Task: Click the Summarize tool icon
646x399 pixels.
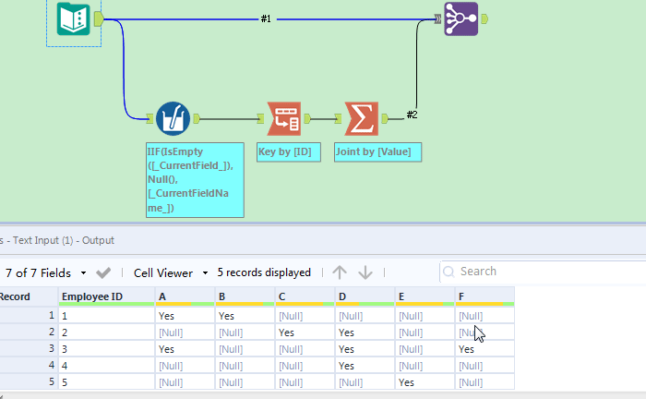Action: 363,118
